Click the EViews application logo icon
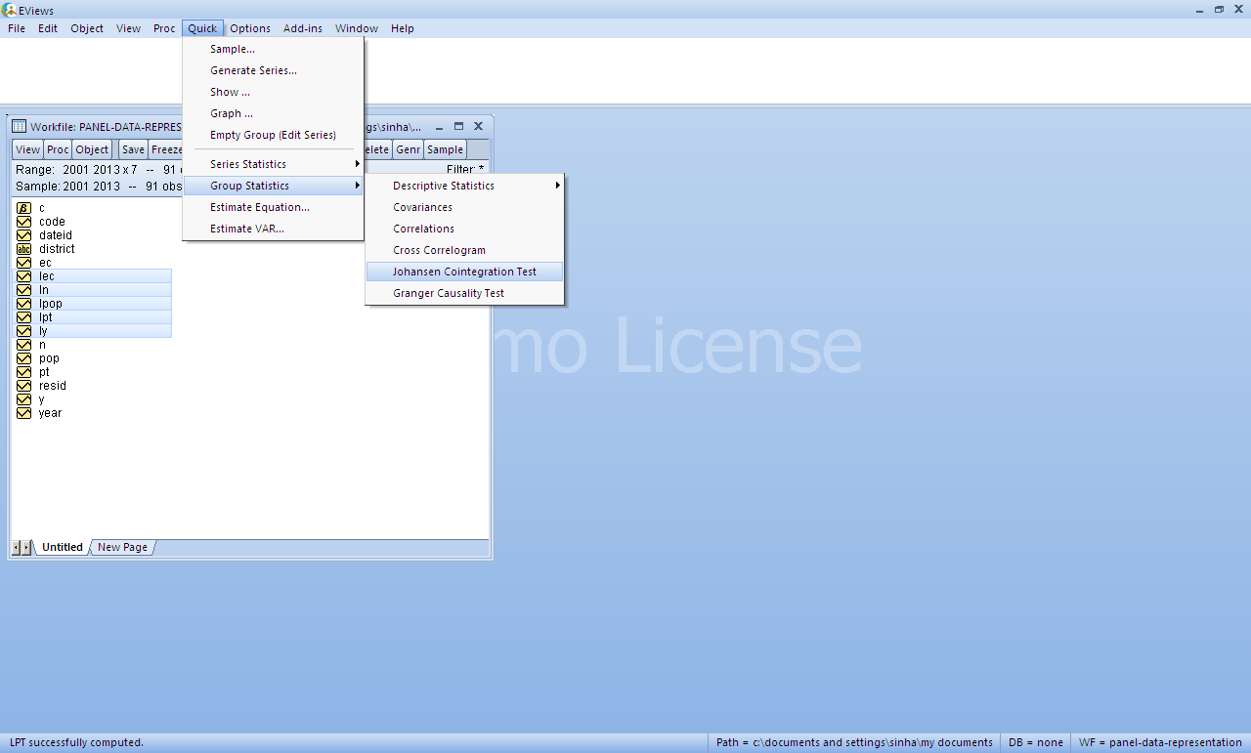The width and height of the screenshot is (1251, 753). (10, 9)
